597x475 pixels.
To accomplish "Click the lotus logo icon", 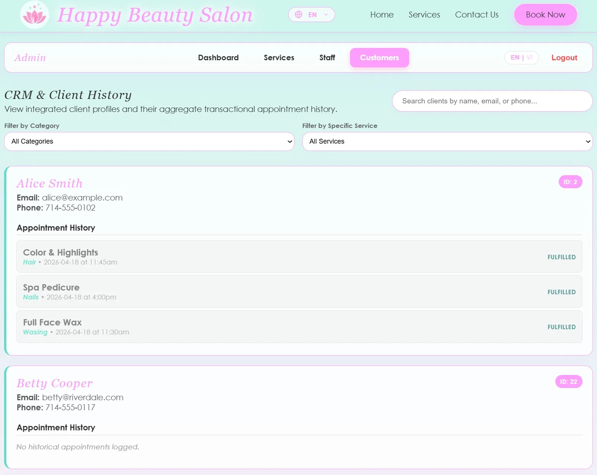I will point(35,15).
